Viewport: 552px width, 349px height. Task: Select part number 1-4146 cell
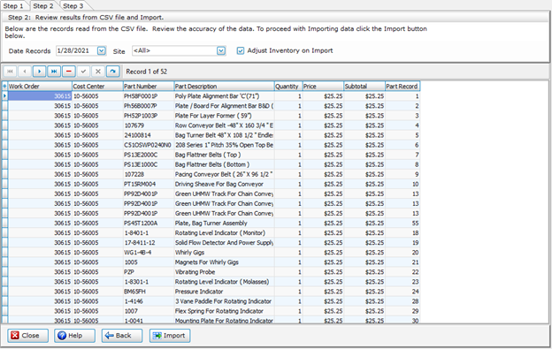pos(149,301)
